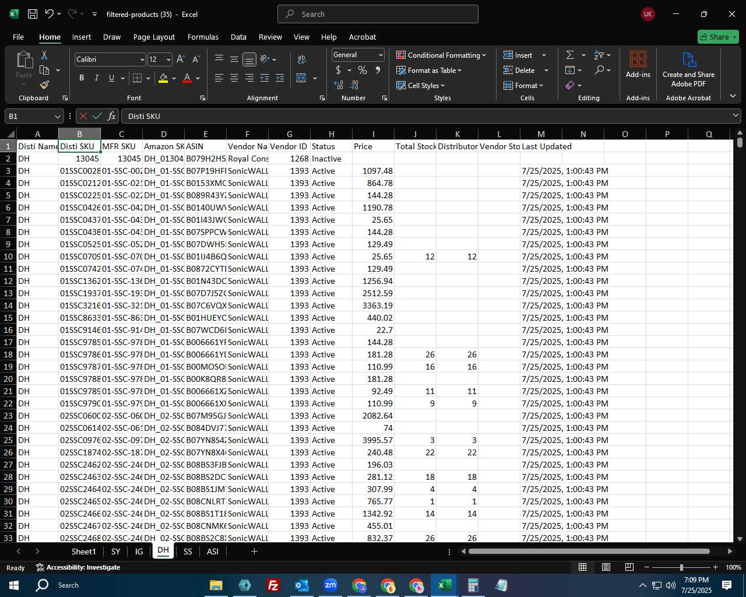Open the Borders dropdown arrow
This screenshot has height=597, width=746.
(x=148, y=78)
